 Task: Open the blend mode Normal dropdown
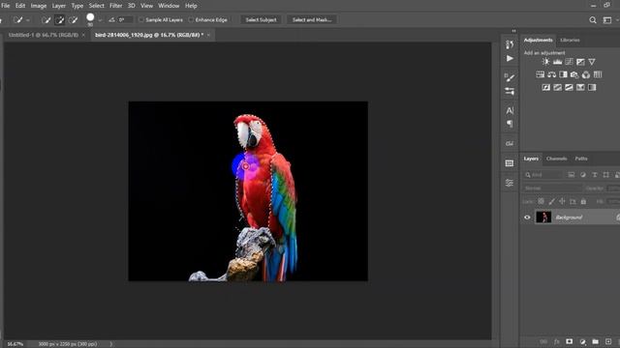pos(553,188)
